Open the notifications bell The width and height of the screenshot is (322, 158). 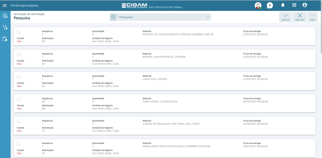click(283, 5)
